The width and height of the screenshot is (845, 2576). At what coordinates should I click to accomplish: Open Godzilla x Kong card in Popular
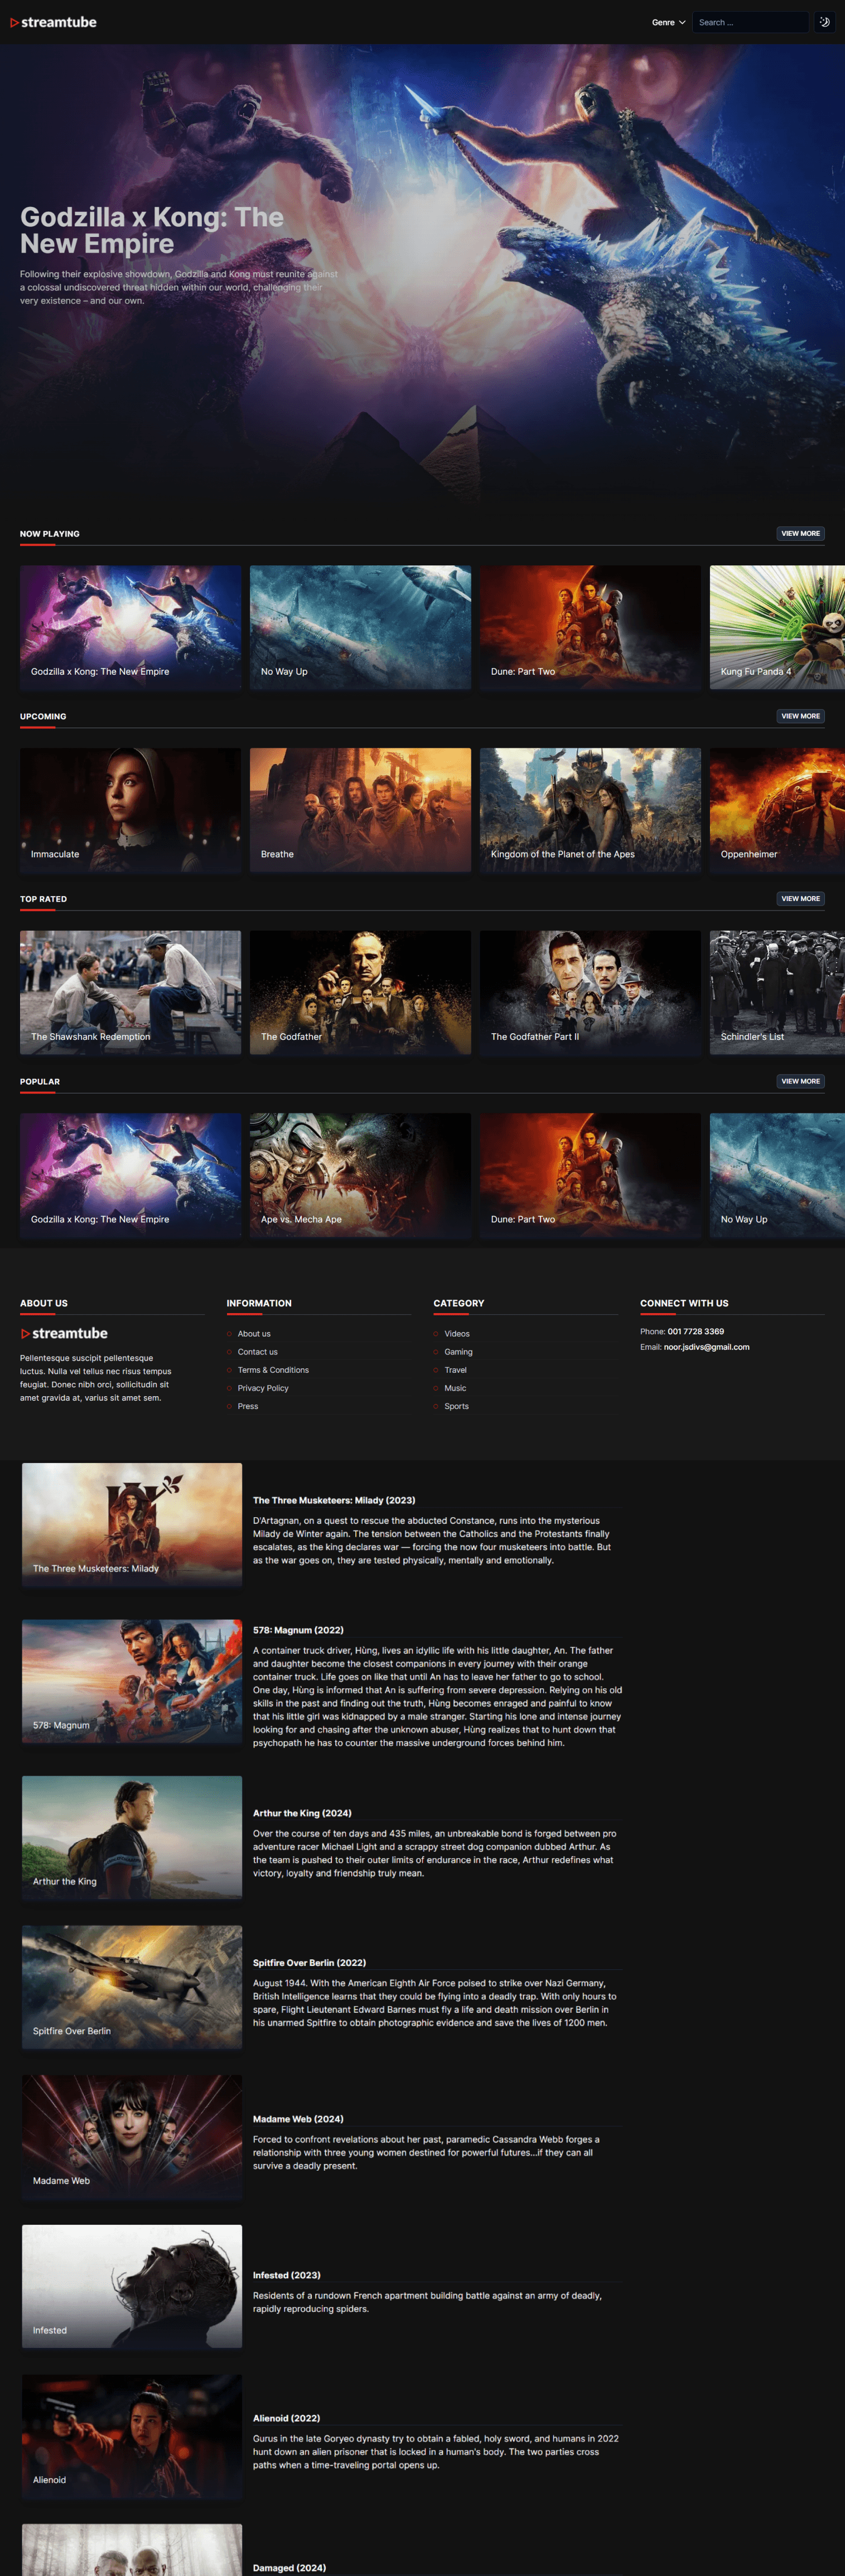coord(130,1175)
